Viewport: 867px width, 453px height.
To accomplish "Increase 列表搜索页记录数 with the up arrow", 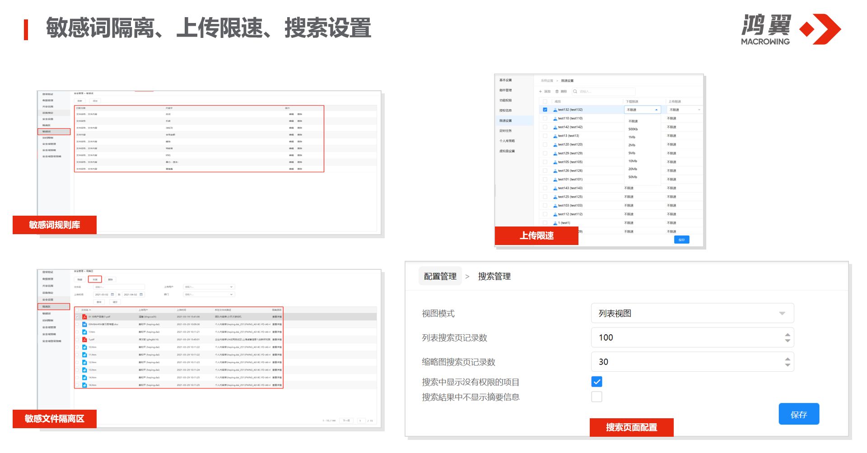I will (x=788, y=335).
